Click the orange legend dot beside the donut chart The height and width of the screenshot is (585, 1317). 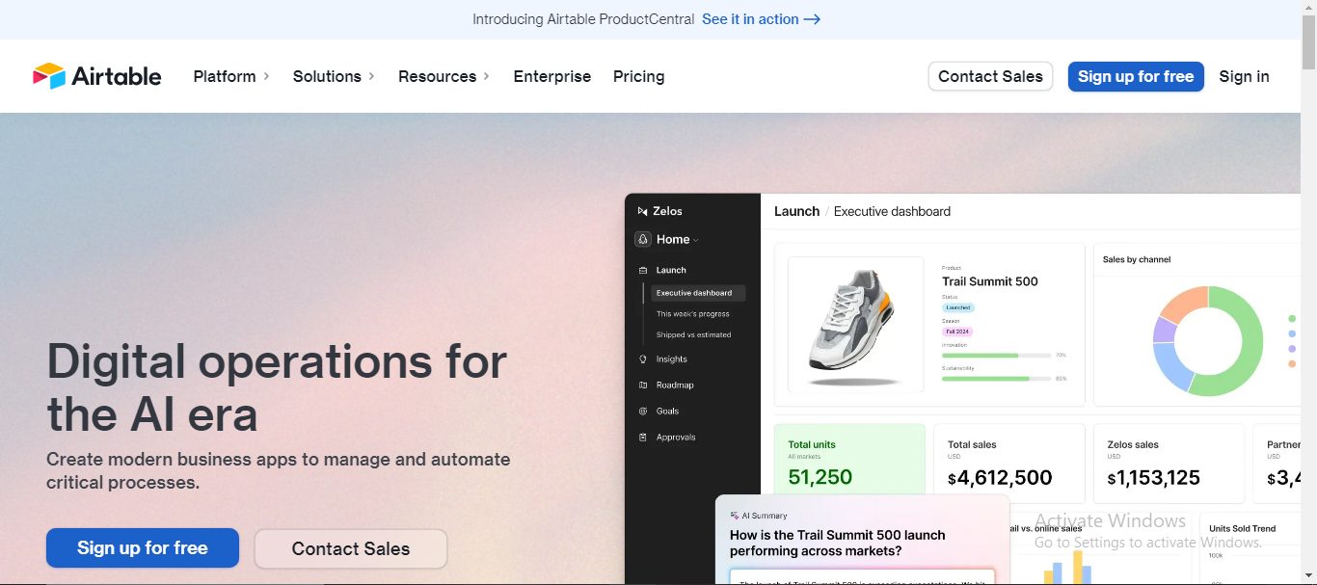pyautogui.click(x=1292, y=363)
